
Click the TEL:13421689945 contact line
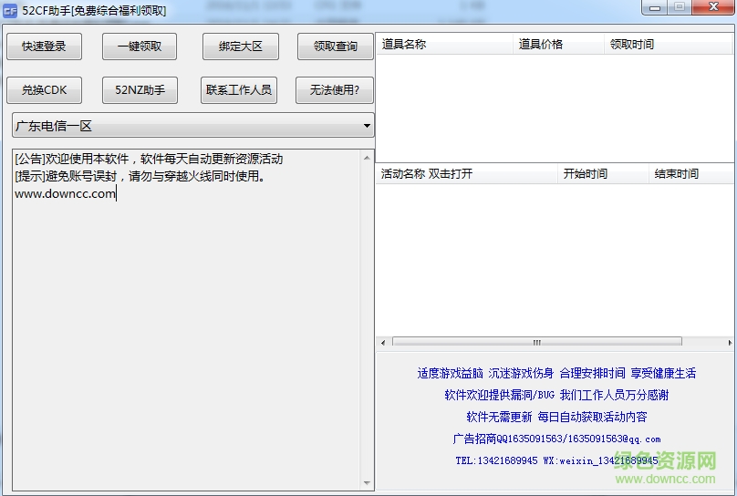556,460
